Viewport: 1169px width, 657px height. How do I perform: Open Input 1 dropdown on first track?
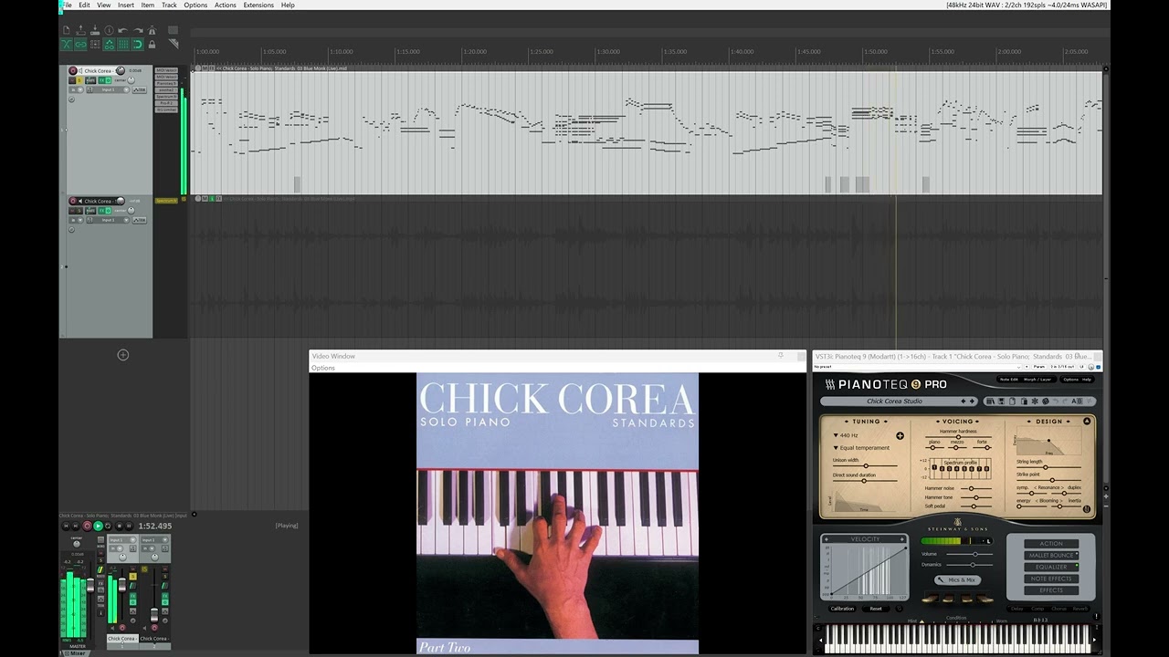108,89
